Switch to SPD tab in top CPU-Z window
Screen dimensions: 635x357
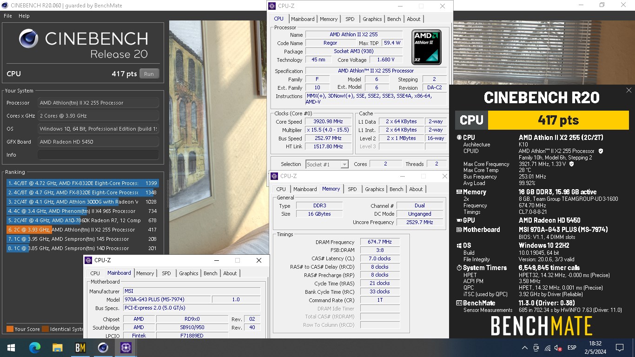(x=350, y=19)
